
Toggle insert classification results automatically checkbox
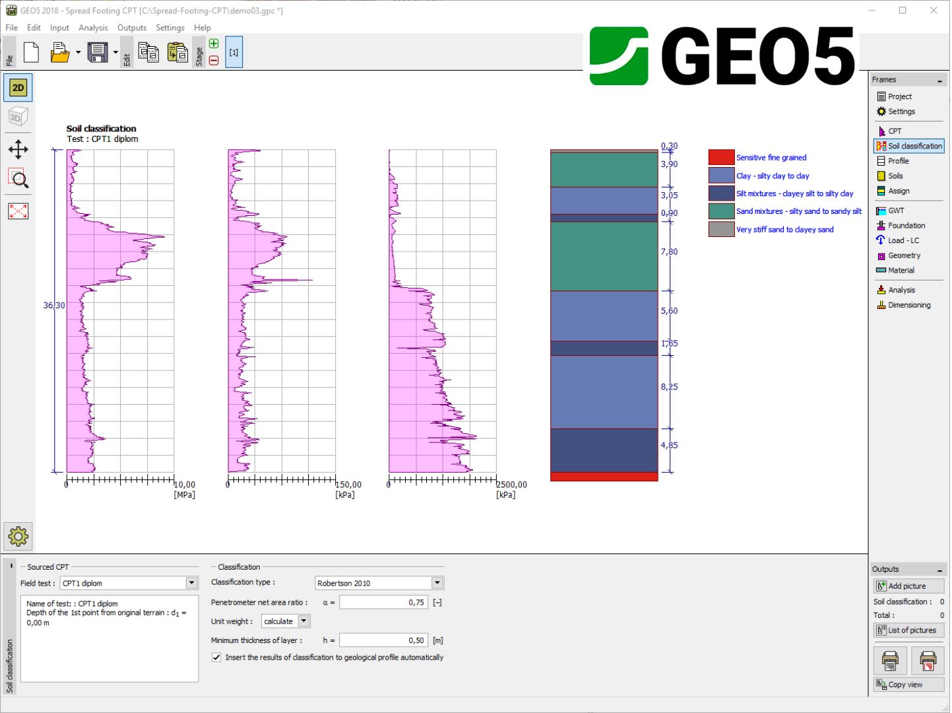click(x=216, y=658)
